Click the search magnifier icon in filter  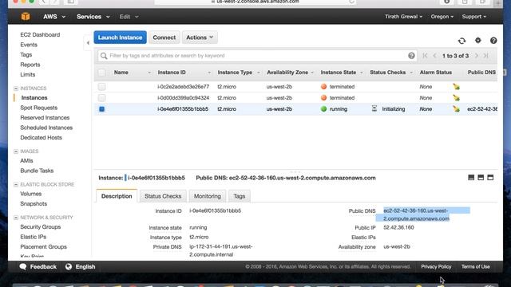(104, 56)
